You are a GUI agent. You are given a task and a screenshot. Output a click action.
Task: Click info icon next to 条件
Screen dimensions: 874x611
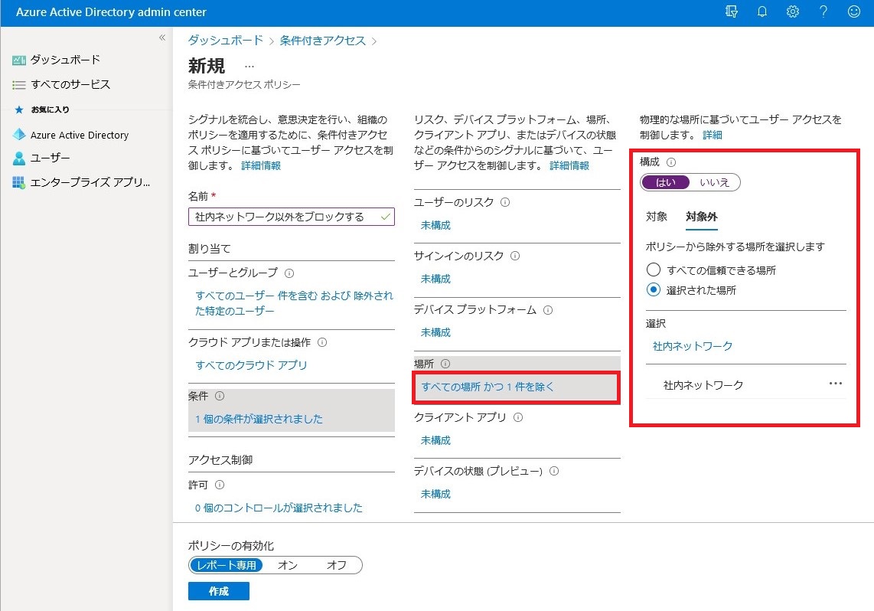[x=220, y=396]
